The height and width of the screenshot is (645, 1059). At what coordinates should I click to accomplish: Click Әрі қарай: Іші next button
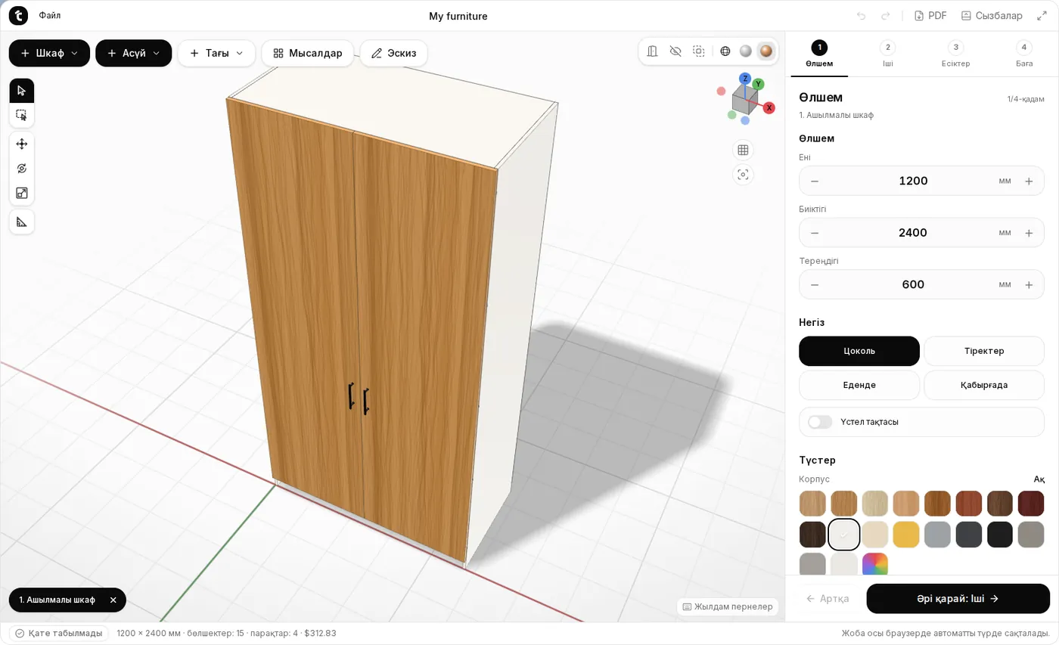click(958, 598)
